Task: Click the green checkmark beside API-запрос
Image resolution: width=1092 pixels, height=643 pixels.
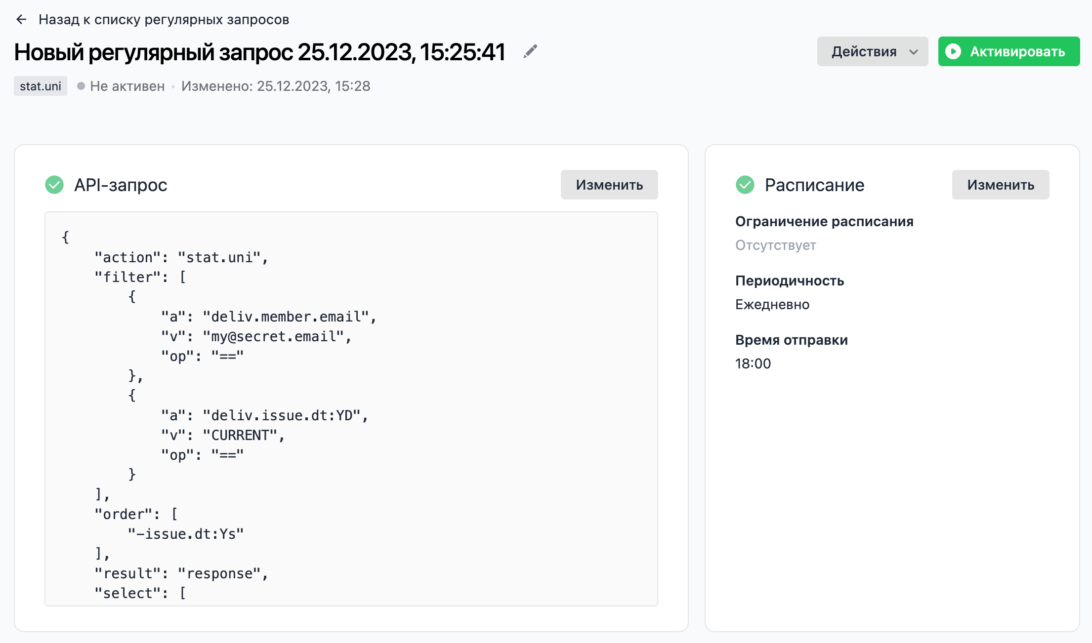Action: click(54, 185)
